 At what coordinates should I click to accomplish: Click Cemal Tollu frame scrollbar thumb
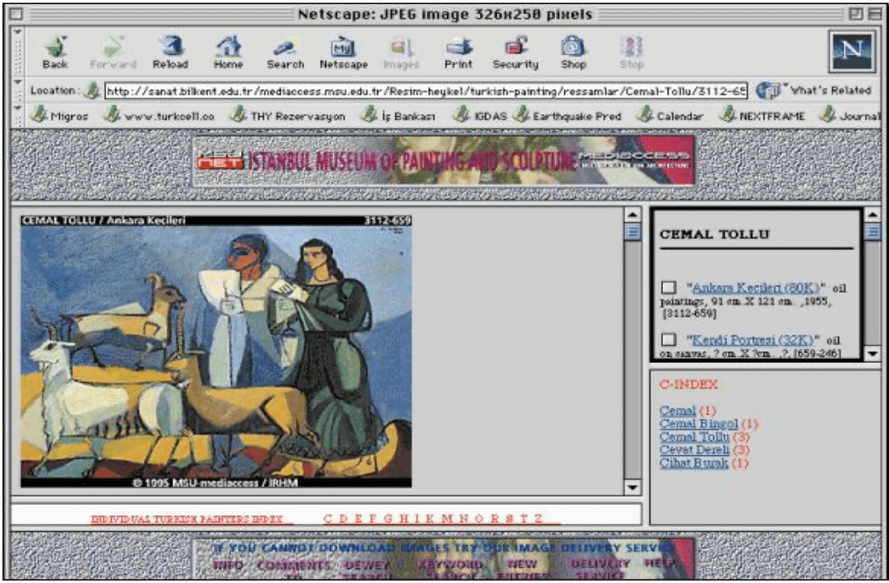(x=873, y=232)
